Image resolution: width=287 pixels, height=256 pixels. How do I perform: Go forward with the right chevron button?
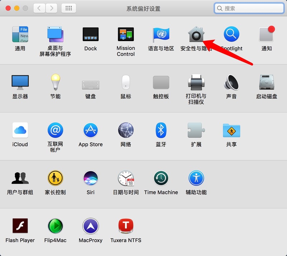pos(51,8)
